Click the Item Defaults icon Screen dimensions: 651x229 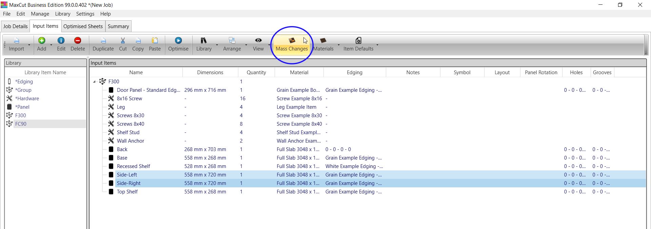pyautogui.click(x=358, y=41)
